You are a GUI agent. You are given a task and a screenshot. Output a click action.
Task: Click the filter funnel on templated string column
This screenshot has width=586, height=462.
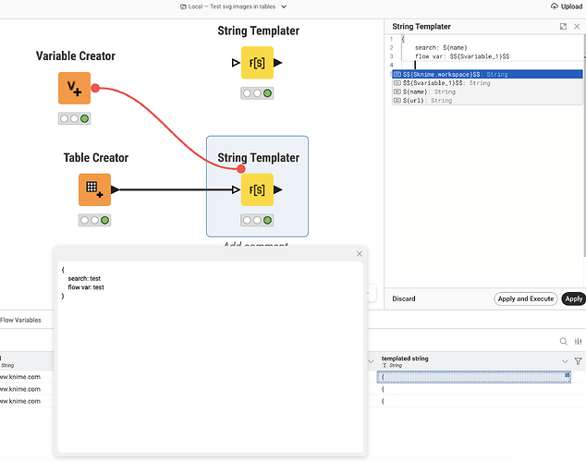(579, 361)
